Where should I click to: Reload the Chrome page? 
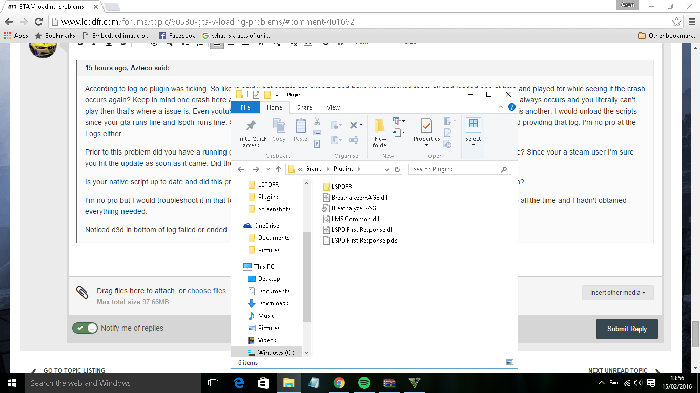coord(38,21)
